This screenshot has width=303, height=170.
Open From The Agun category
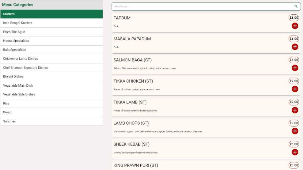[52, 32]
